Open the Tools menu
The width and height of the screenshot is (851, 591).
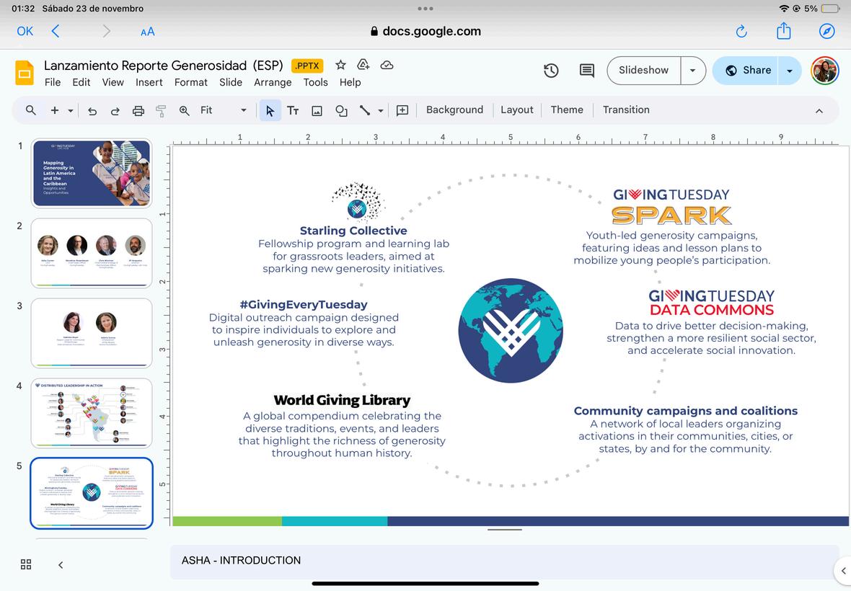point(315,82)
